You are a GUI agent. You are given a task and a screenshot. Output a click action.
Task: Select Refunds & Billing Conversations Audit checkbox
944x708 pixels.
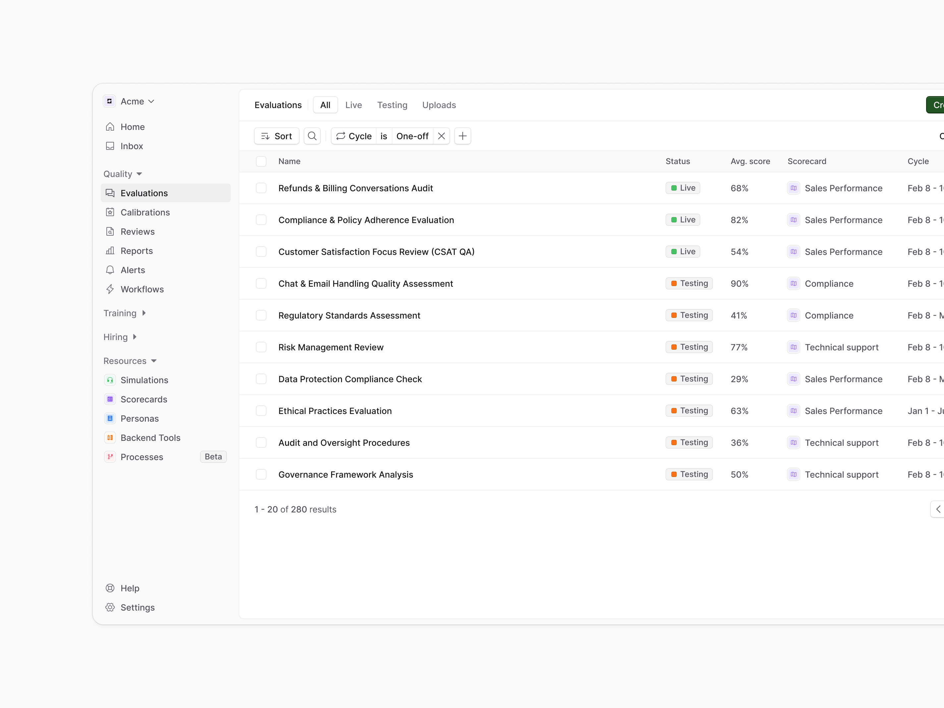[261, 188]
